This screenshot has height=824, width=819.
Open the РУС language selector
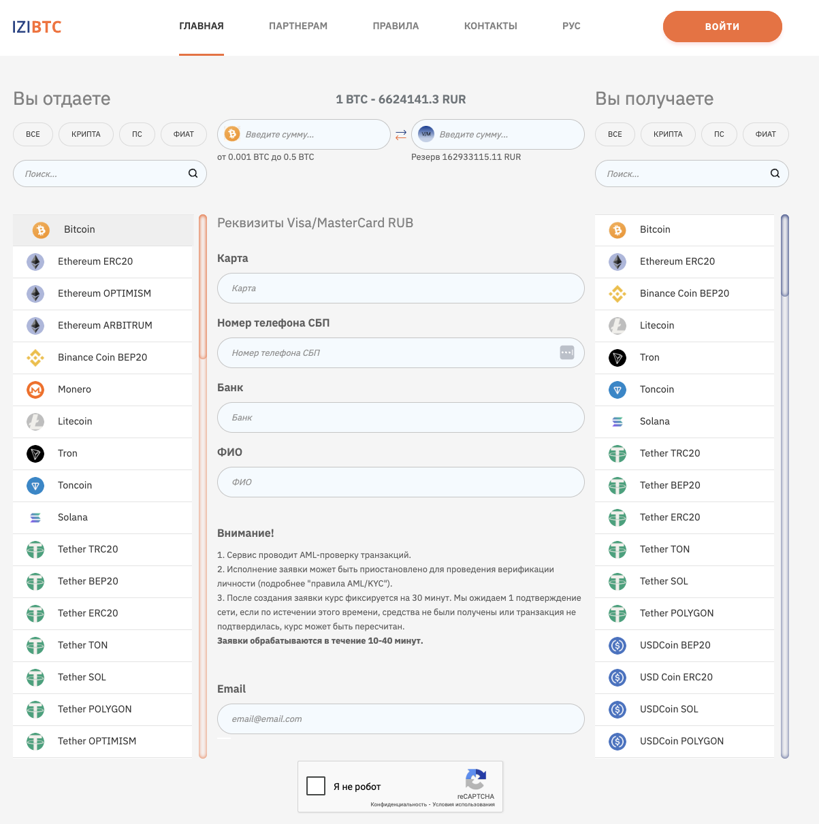tap(571, 26)
